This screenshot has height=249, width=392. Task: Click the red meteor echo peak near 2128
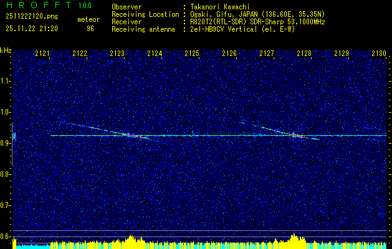(297, 135)
